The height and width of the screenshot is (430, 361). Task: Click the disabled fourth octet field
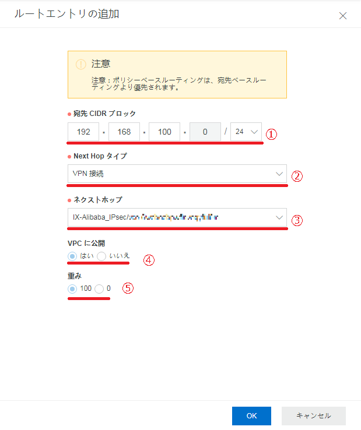coord(205,132)
